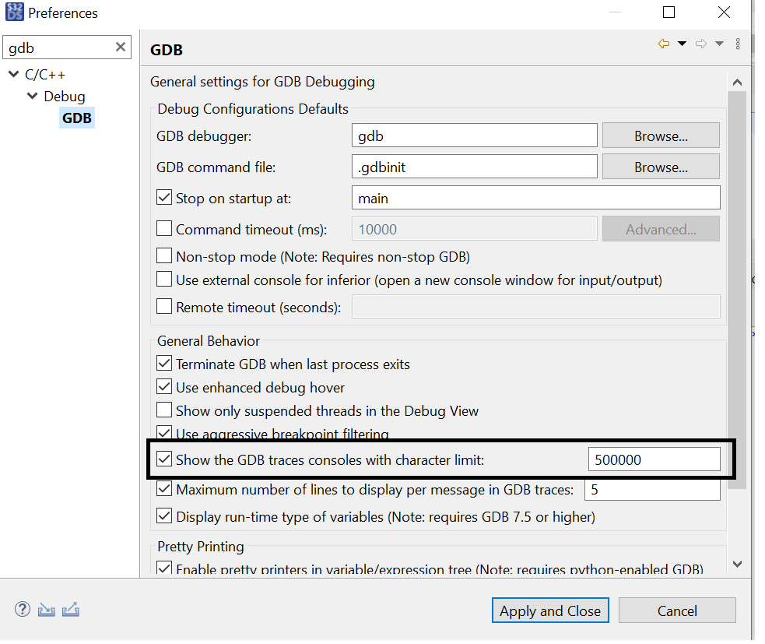The image size is (765, 644).
Task: Click the Cancel button
Action: 677,611
